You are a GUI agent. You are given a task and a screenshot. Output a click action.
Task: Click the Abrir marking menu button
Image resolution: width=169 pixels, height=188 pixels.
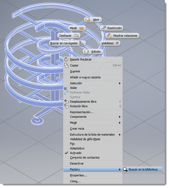click(x=93, y=20)
